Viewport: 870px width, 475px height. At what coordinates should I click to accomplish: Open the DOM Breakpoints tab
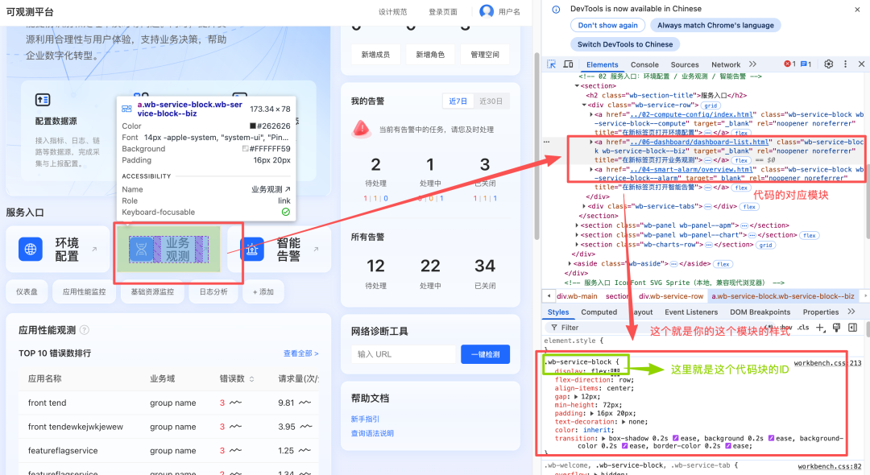pos(760,312)
